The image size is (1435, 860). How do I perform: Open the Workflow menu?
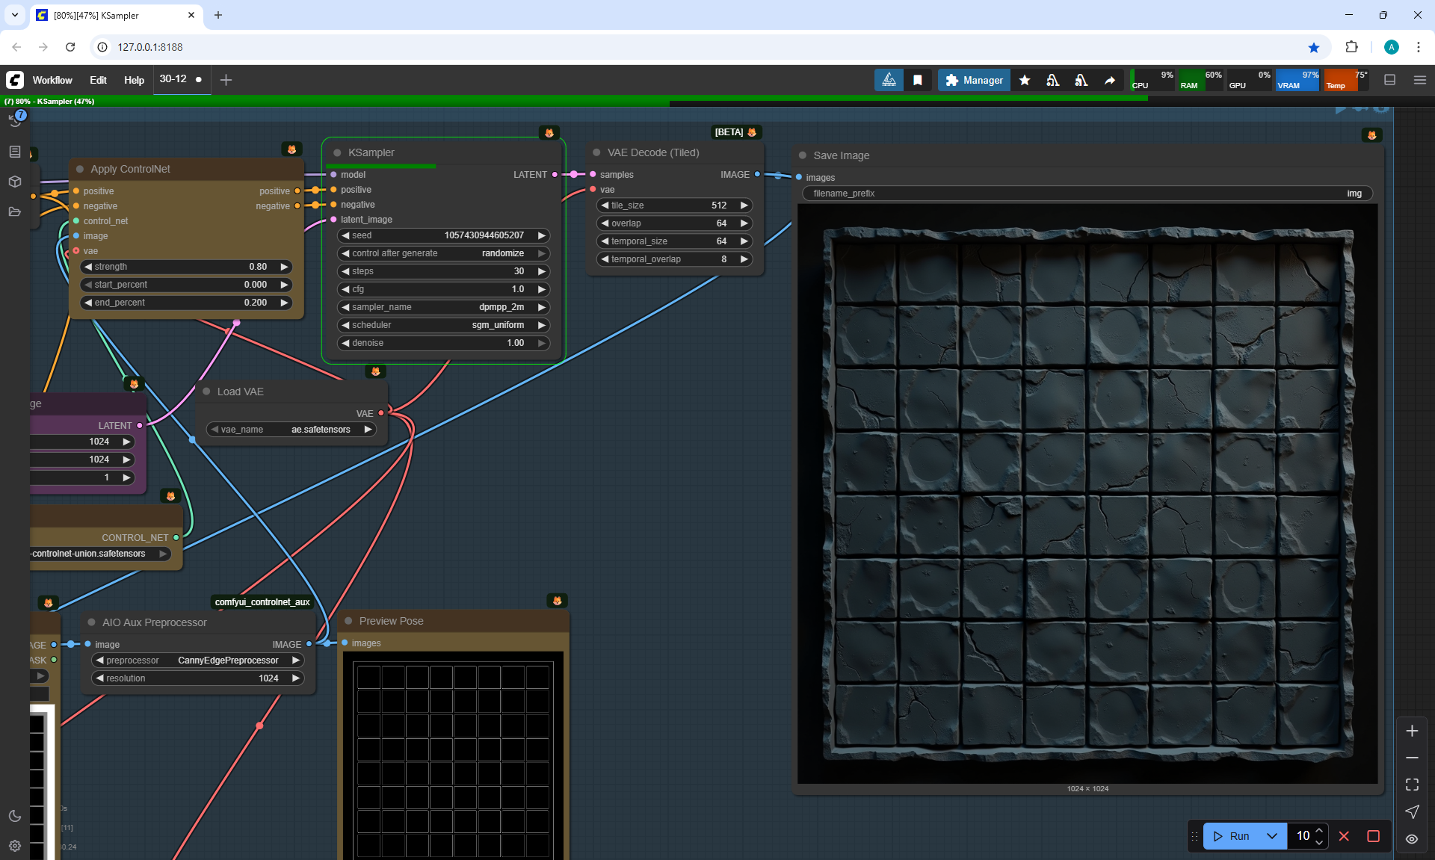tap(52, 80)
